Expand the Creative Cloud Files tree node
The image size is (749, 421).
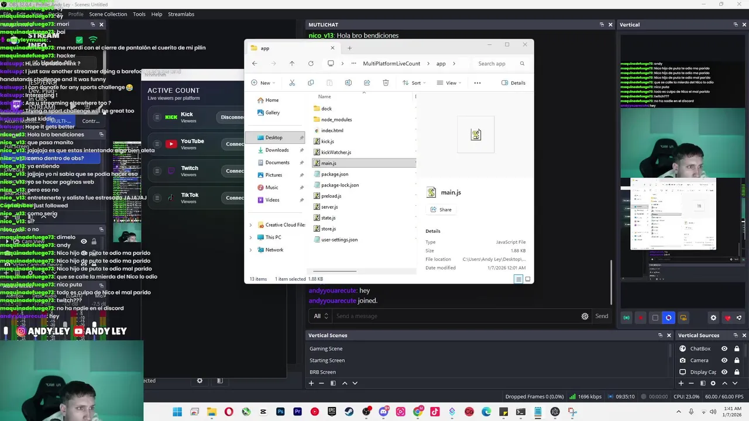pos(251,225)
